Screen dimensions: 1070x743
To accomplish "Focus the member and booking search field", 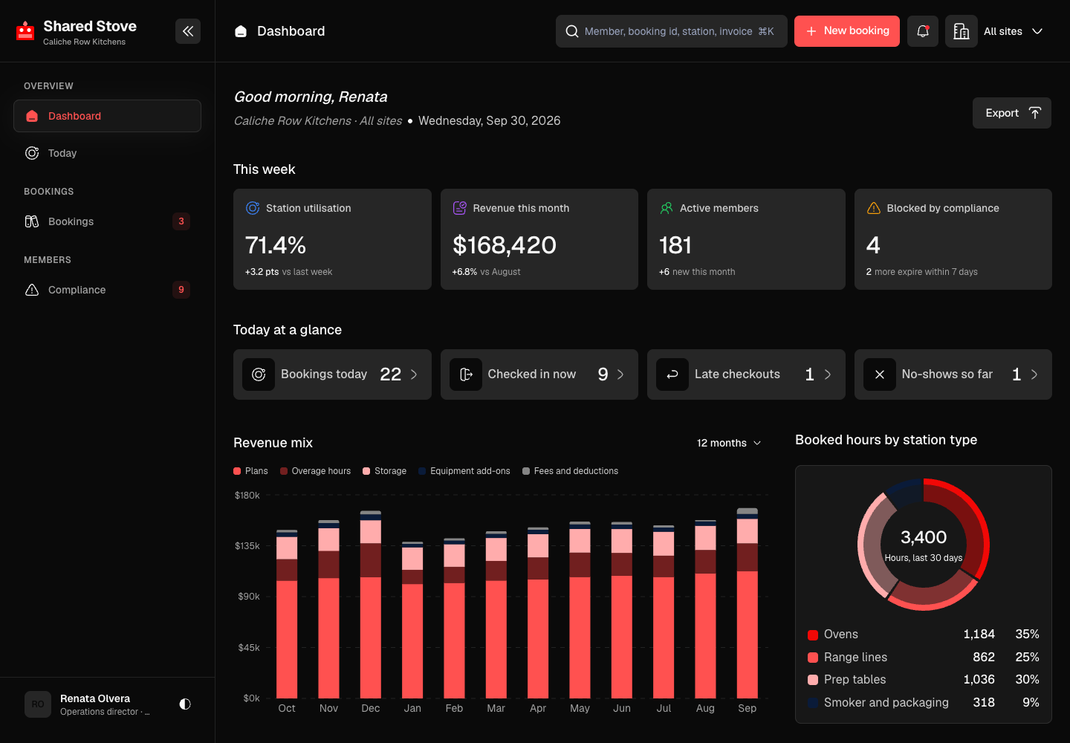I will 672,31.
